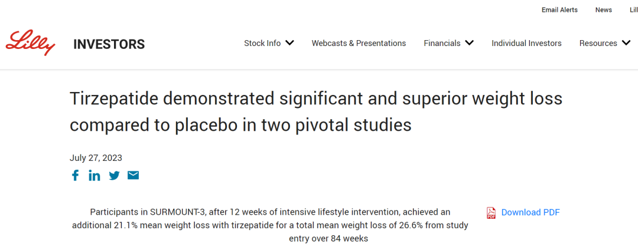Click the Download PDF link
638x247 pixels.
(x=530, y=213)
